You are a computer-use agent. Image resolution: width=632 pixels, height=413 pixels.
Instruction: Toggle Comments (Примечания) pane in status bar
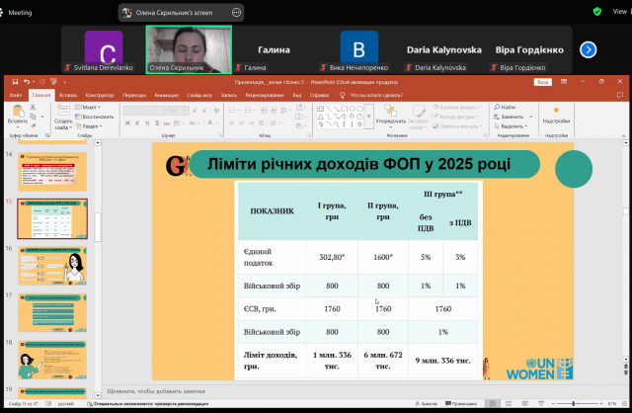point(462,405)
